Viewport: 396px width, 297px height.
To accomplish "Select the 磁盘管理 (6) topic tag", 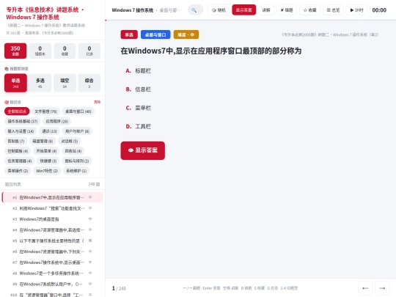I will point(43,141).
